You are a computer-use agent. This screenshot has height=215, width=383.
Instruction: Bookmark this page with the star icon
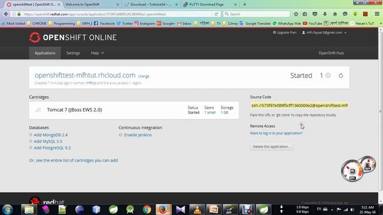tap(296, 14)
